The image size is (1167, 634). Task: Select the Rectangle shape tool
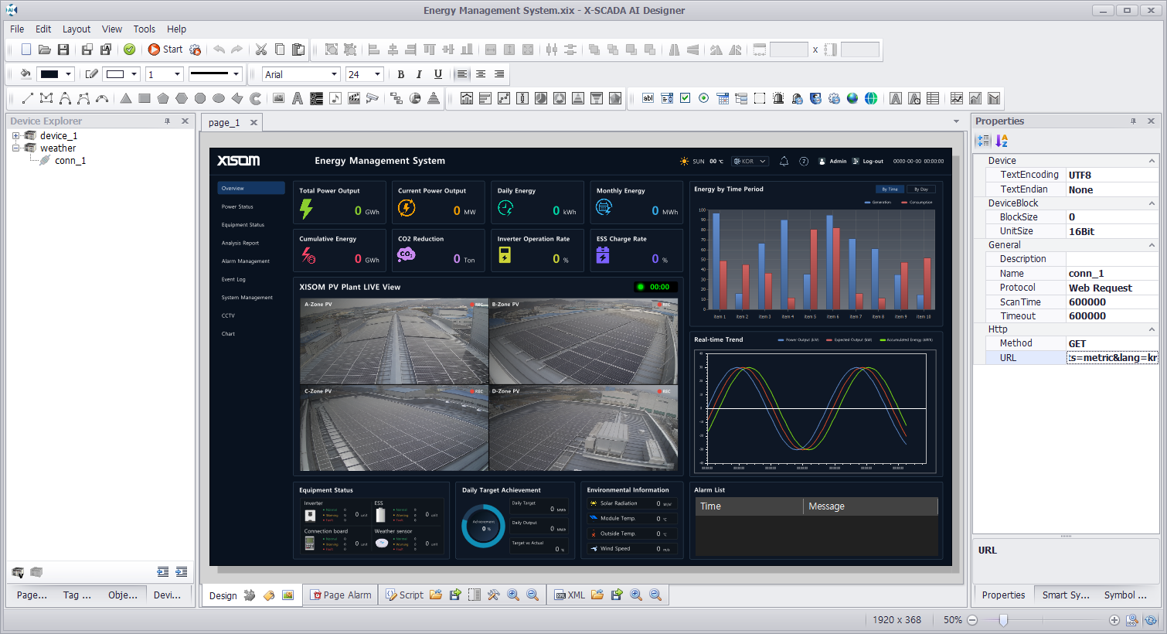pos(145,98)
